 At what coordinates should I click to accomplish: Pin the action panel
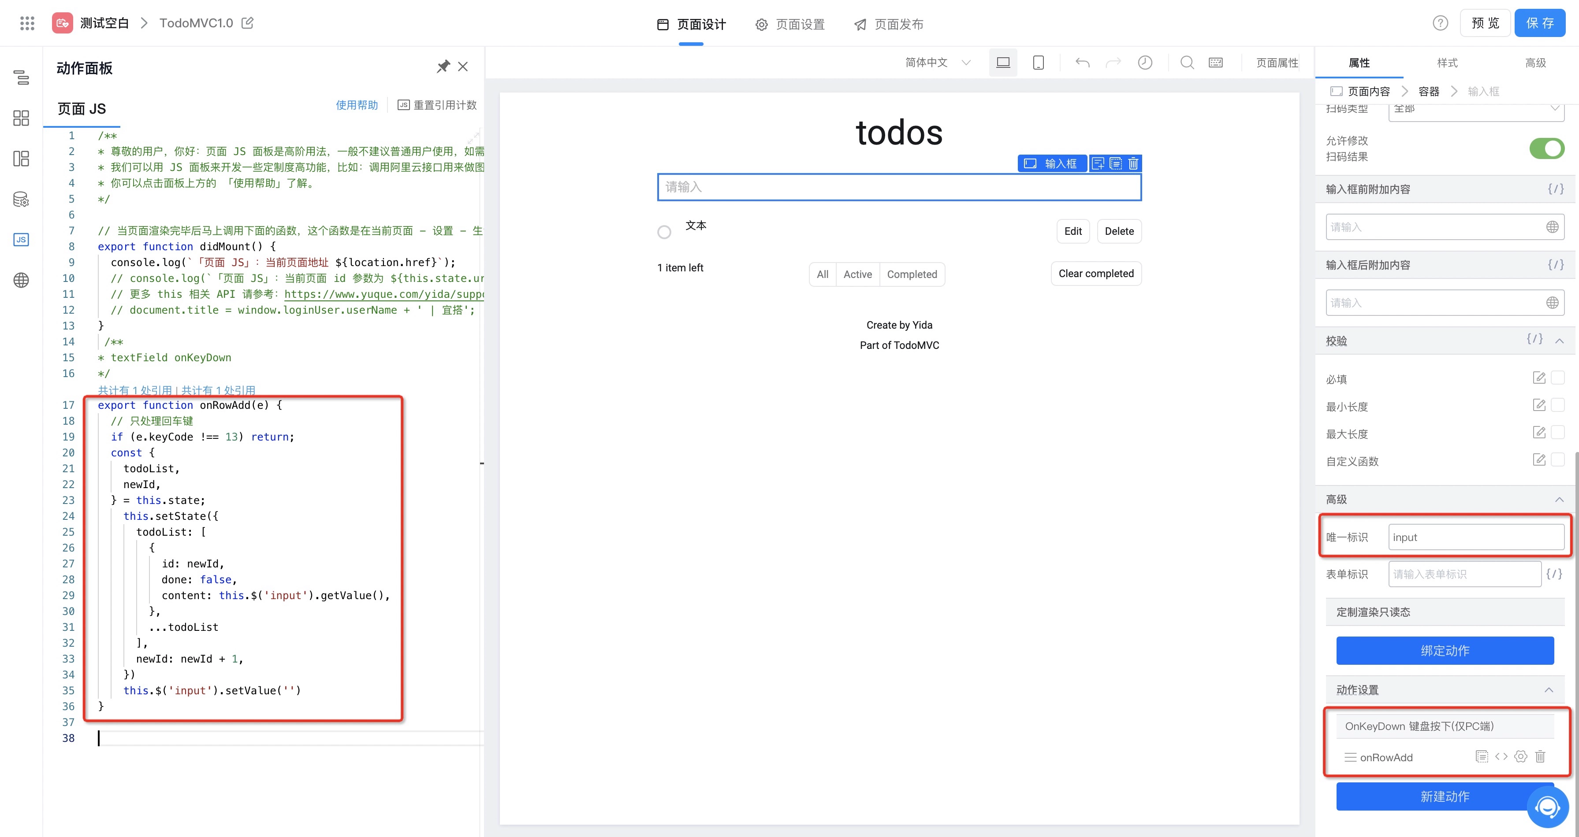pyautogui.click(x=443, y=67)
